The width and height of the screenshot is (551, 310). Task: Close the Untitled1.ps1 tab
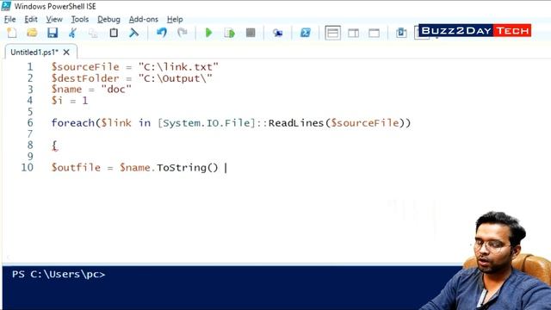coord(66,53)
